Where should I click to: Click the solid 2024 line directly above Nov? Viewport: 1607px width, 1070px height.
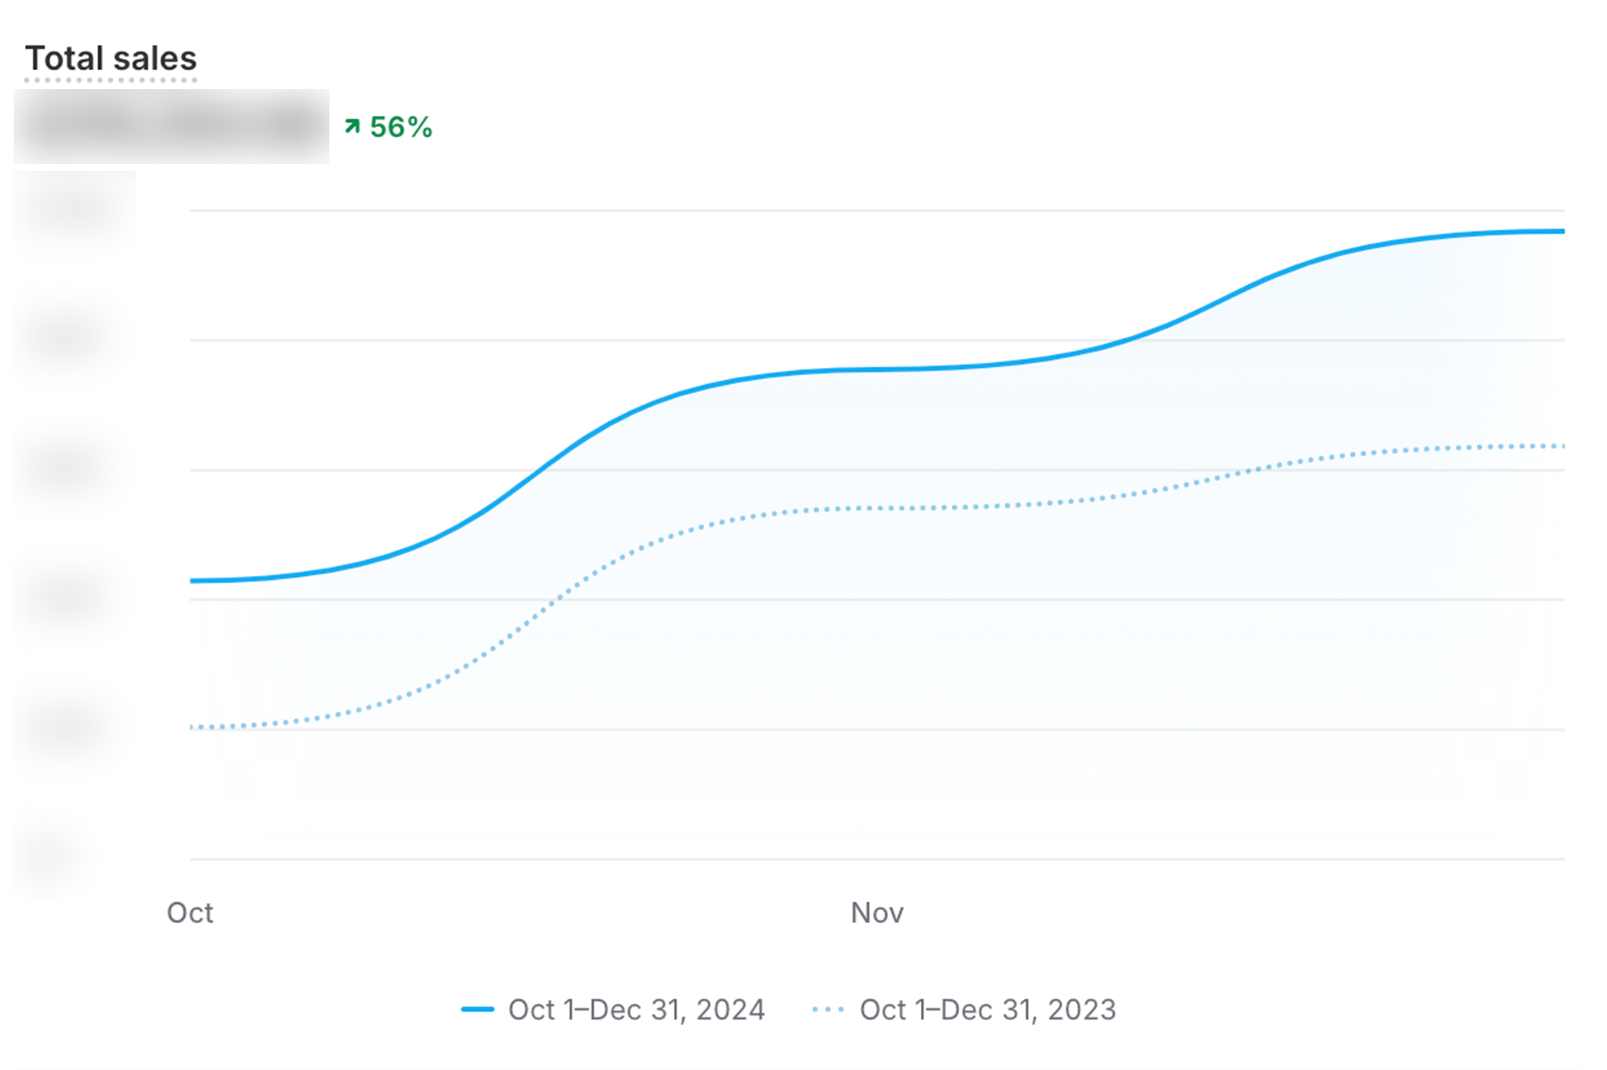click(x=877, y=370)
